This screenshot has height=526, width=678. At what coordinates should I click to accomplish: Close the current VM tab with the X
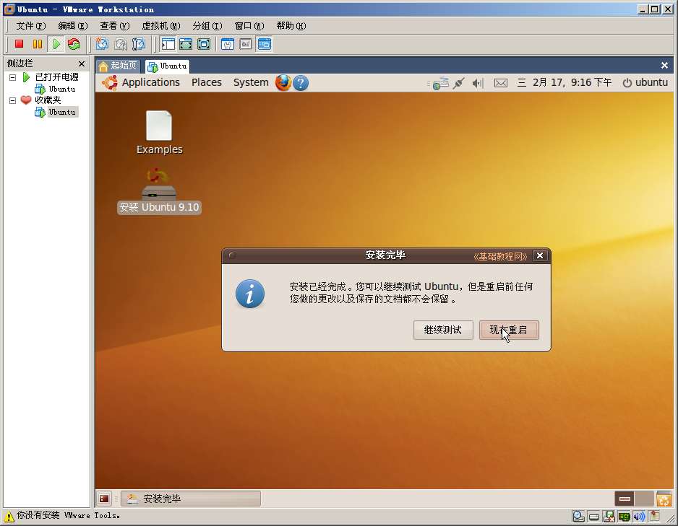tap(664, 65)
